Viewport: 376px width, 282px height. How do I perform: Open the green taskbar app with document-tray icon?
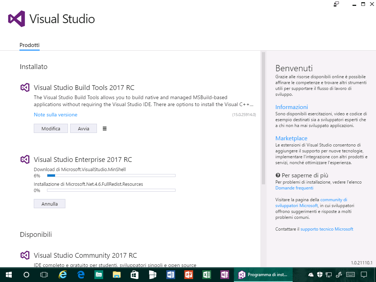[99, 275]
